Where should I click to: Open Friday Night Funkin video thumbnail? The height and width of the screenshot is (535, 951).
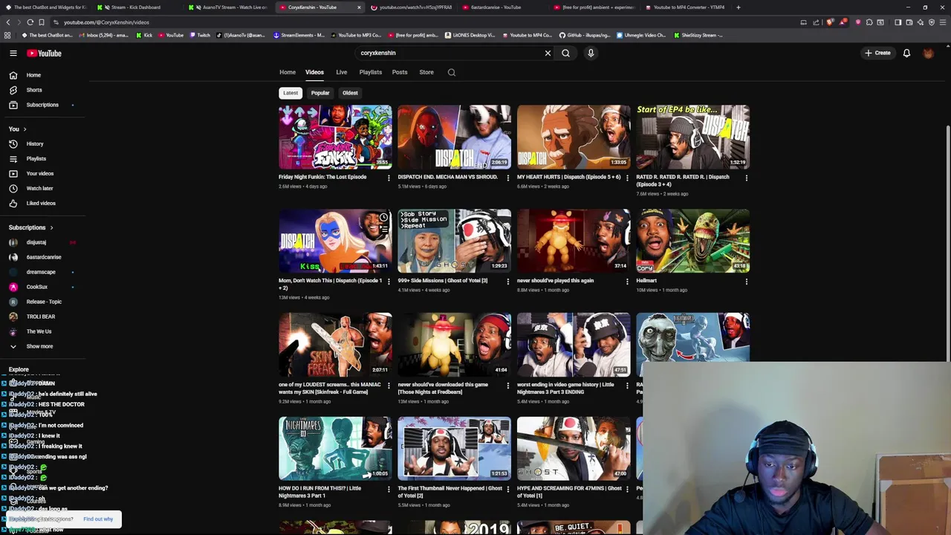pos(335,137)
